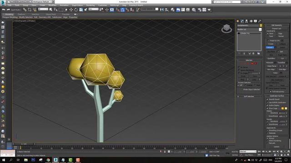Select the Select and Uniform Scale tool

(x=81, y=10)
